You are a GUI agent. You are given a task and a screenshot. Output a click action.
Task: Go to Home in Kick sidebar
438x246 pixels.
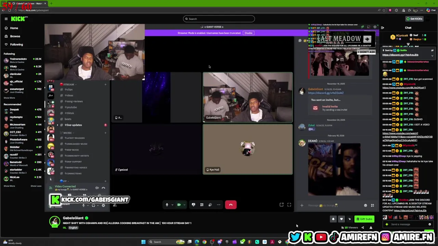14,28
